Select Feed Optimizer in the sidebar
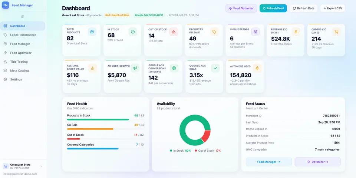This screenshot has width=356, height=178. pos(23,53)
